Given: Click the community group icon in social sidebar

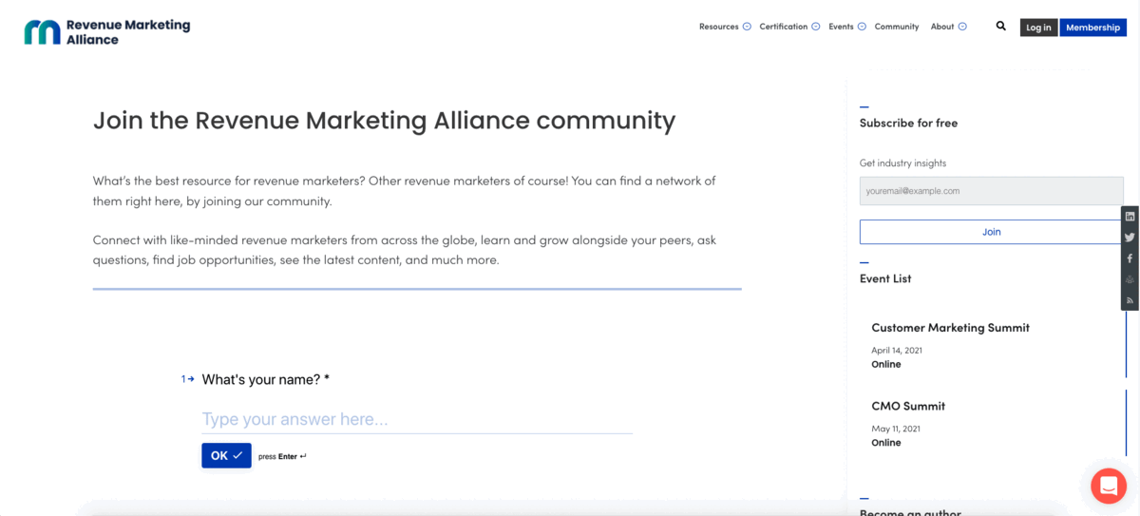Looking at the screenshot, I should (1130, 279).
